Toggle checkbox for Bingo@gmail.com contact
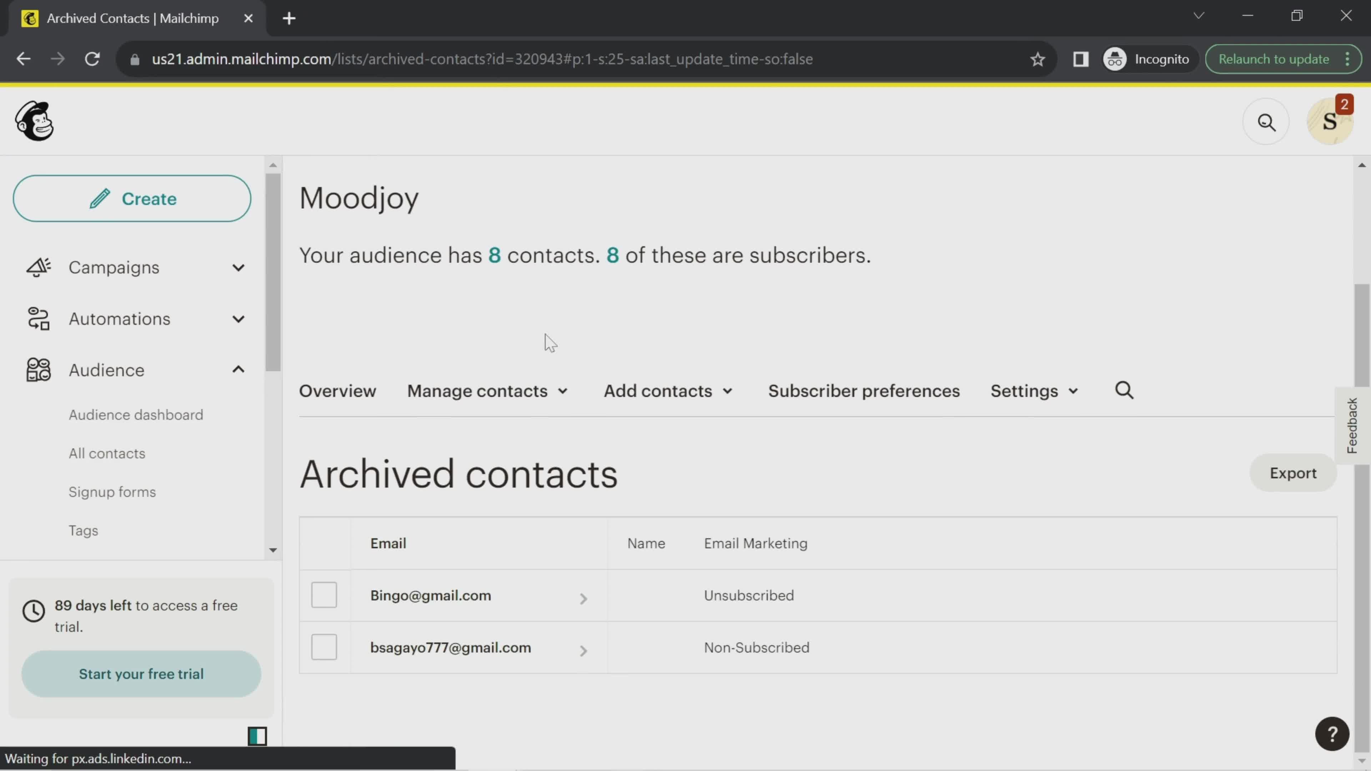This screenshot has width=1371, height=771. (x=324, y=595)
